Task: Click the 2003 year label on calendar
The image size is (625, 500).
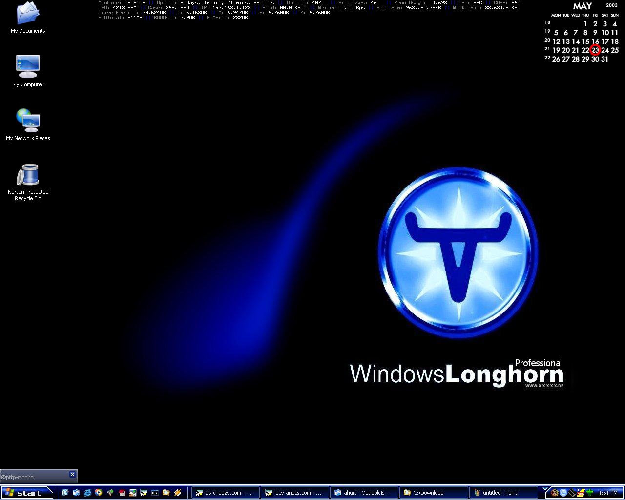Action: pos(612,5)
